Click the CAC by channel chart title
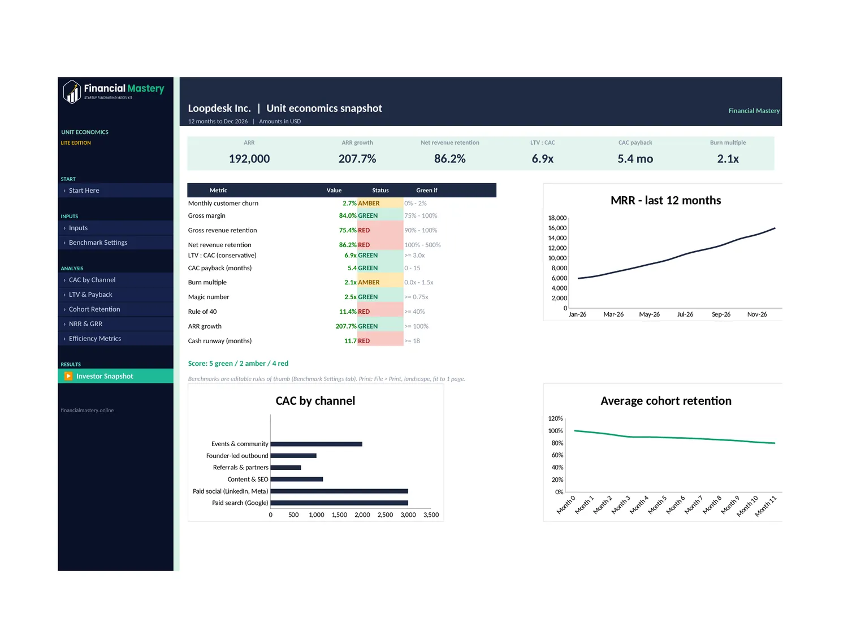Viewport: 848px width, 622px height. pyautogui.click(x=315, y=401)
